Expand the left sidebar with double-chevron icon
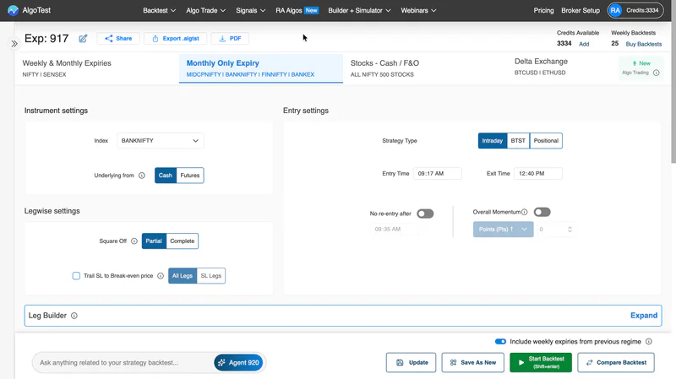This screenshot has width=676, height=379. (x=14, y=44)
